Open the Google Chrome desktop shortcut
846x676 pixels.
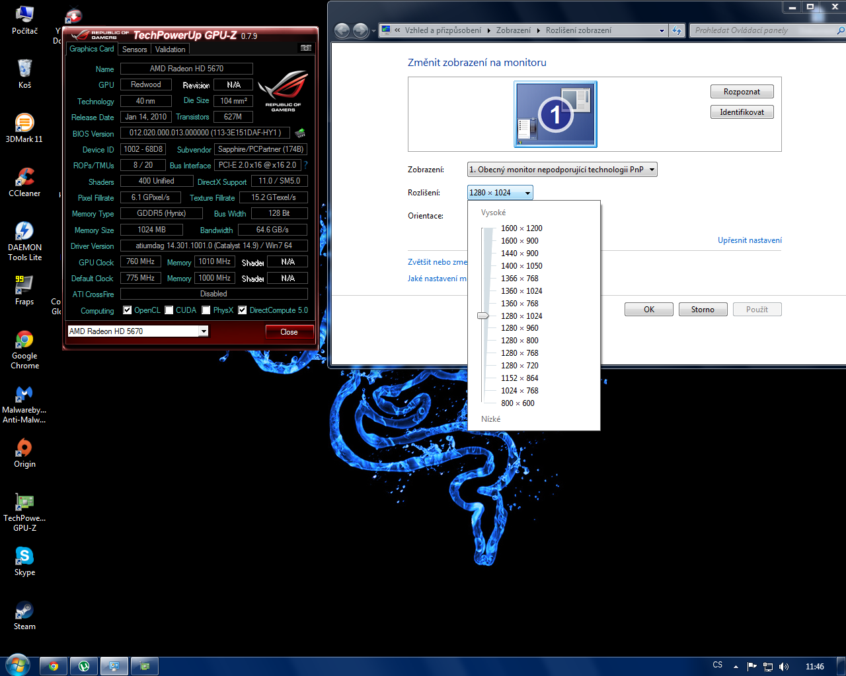[x=24, y=349]
